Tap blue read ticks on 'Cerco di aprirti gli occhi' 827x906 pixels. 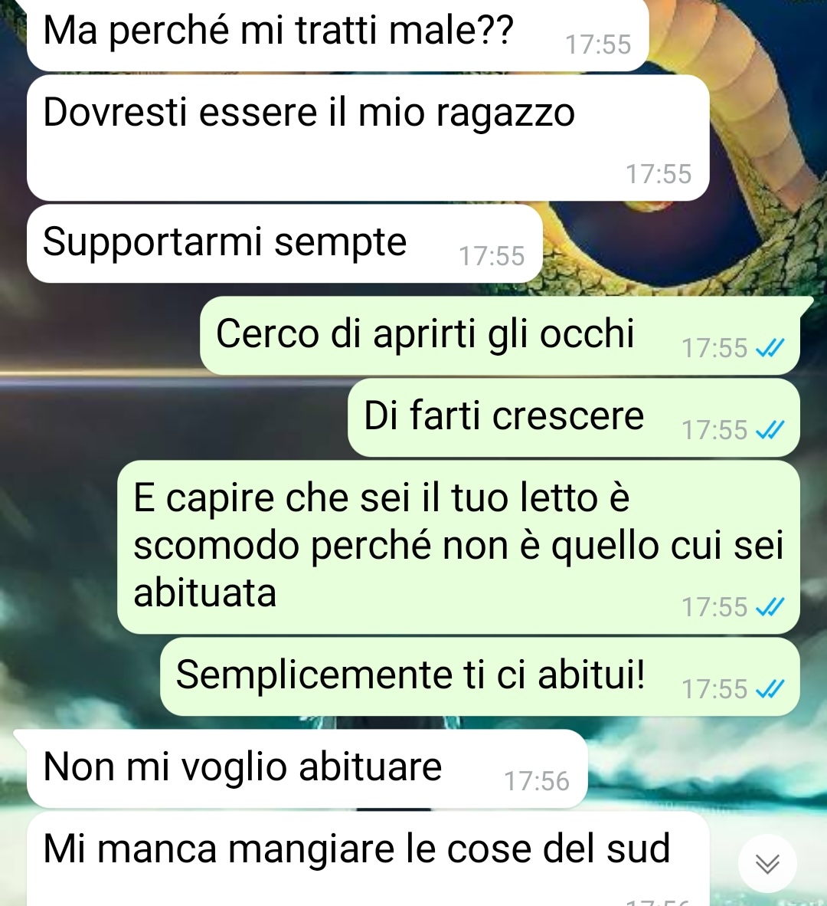(x=770, y=349)
